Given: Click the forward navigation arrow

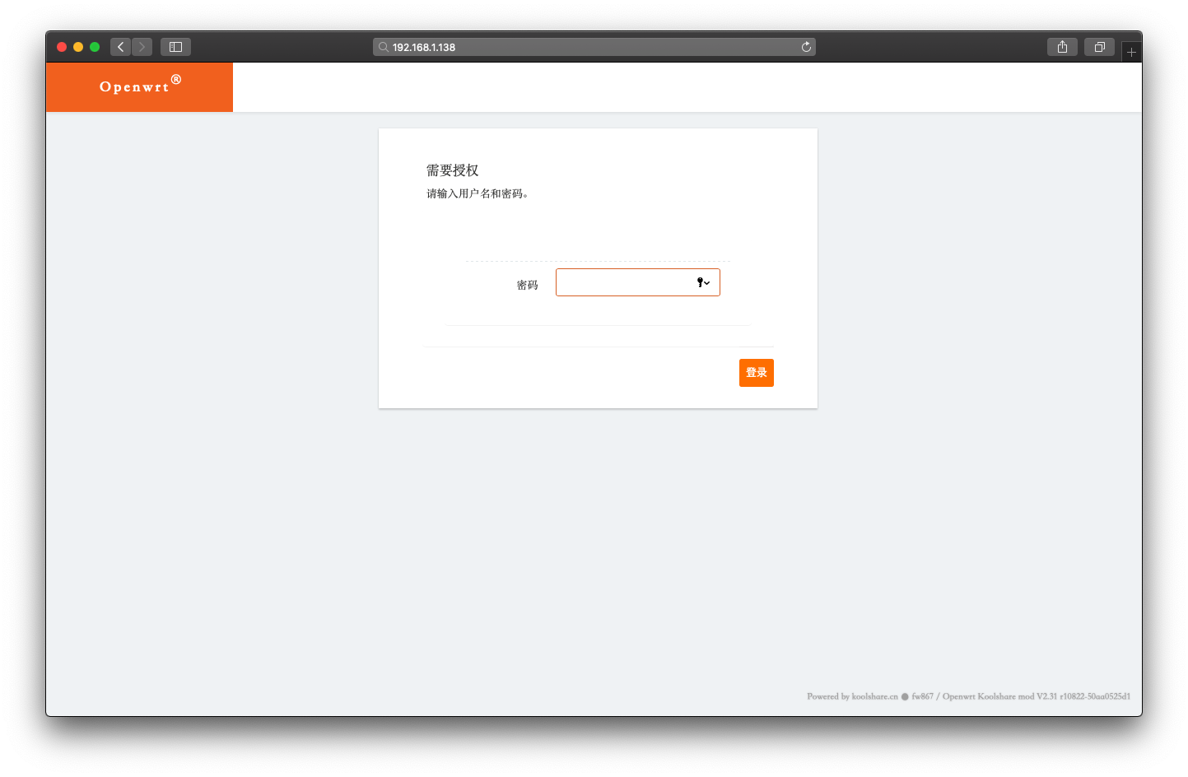Looking at the screenshot, I should [142, 47].
